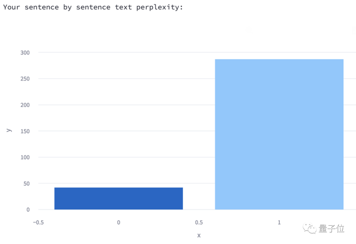
Task: Select the x-axis tick label 0 under dark bar
Action: click(118, 222)
